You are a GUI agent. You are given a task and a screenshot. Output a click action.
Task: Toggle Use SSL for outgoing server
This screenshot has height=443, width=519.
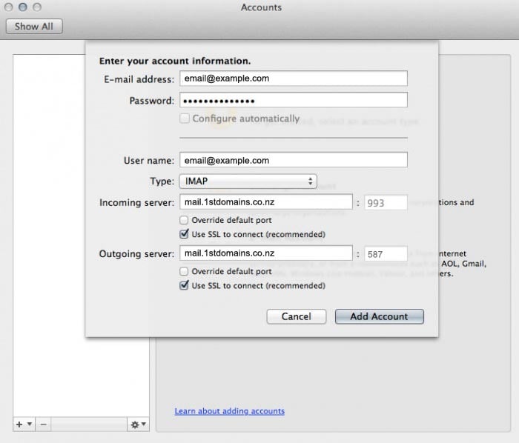[184, 285]
